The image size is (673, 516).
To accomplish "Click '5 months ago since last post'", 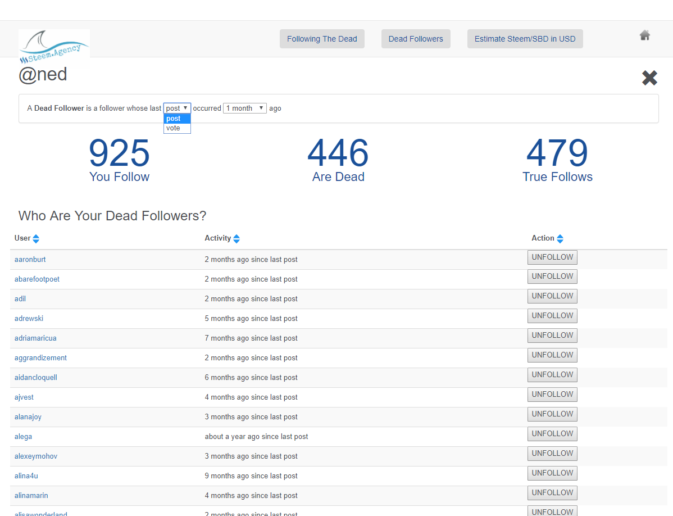I will (x=251, y=319).
